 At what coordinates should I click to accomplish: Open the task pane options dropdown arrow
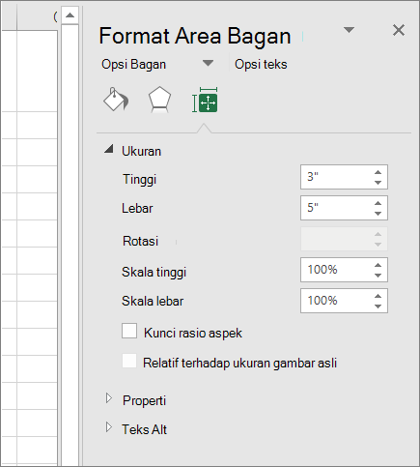click(x=349, y=30)
